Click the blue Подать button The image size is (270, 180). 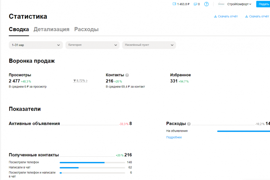pyautogui.click(x=263, y=4)
